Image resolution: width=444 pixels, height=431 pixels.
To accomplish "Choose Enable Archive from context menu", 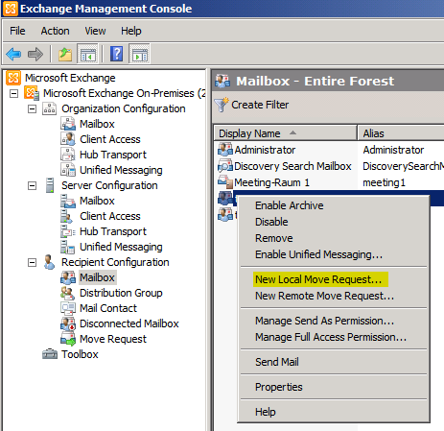I will coord(334,205).
